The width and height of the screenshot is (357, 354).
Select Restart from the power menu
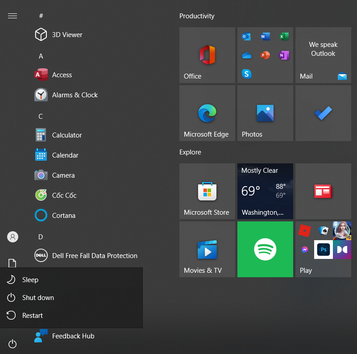point(71,315)
